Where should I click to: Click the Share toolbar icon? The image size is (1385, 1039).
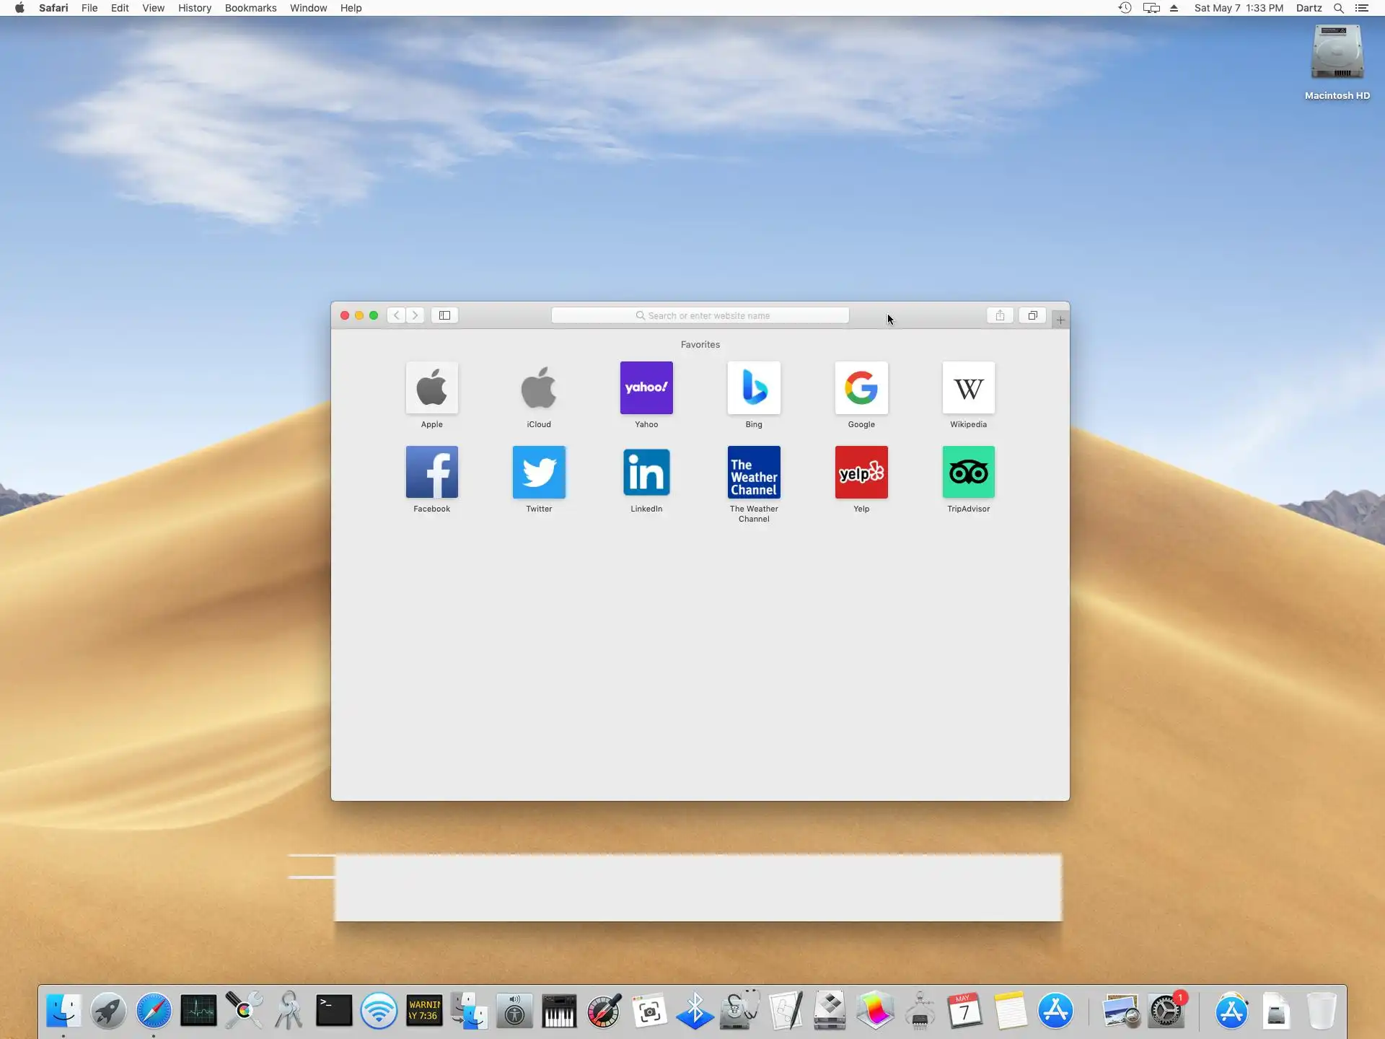[1000, 315]
